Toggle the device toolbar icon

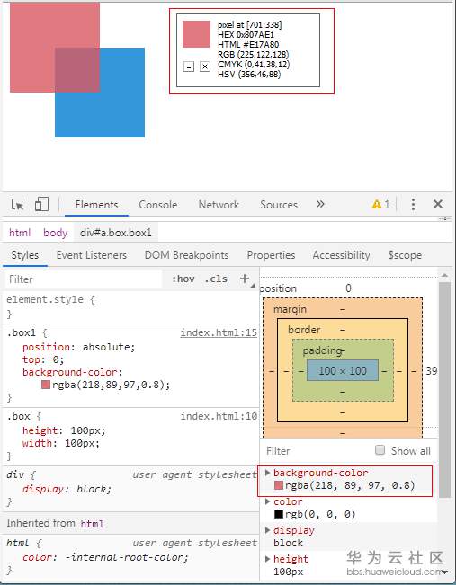(x=41, y=205)
